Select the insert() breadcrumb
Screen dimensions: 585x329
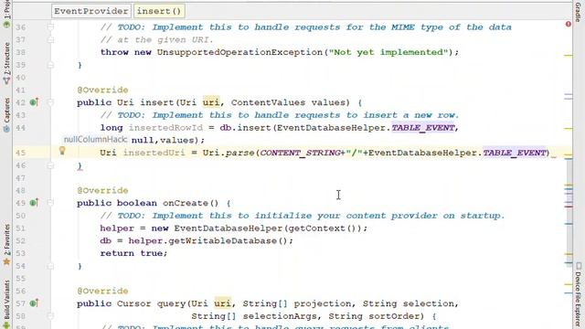[159, 11]
